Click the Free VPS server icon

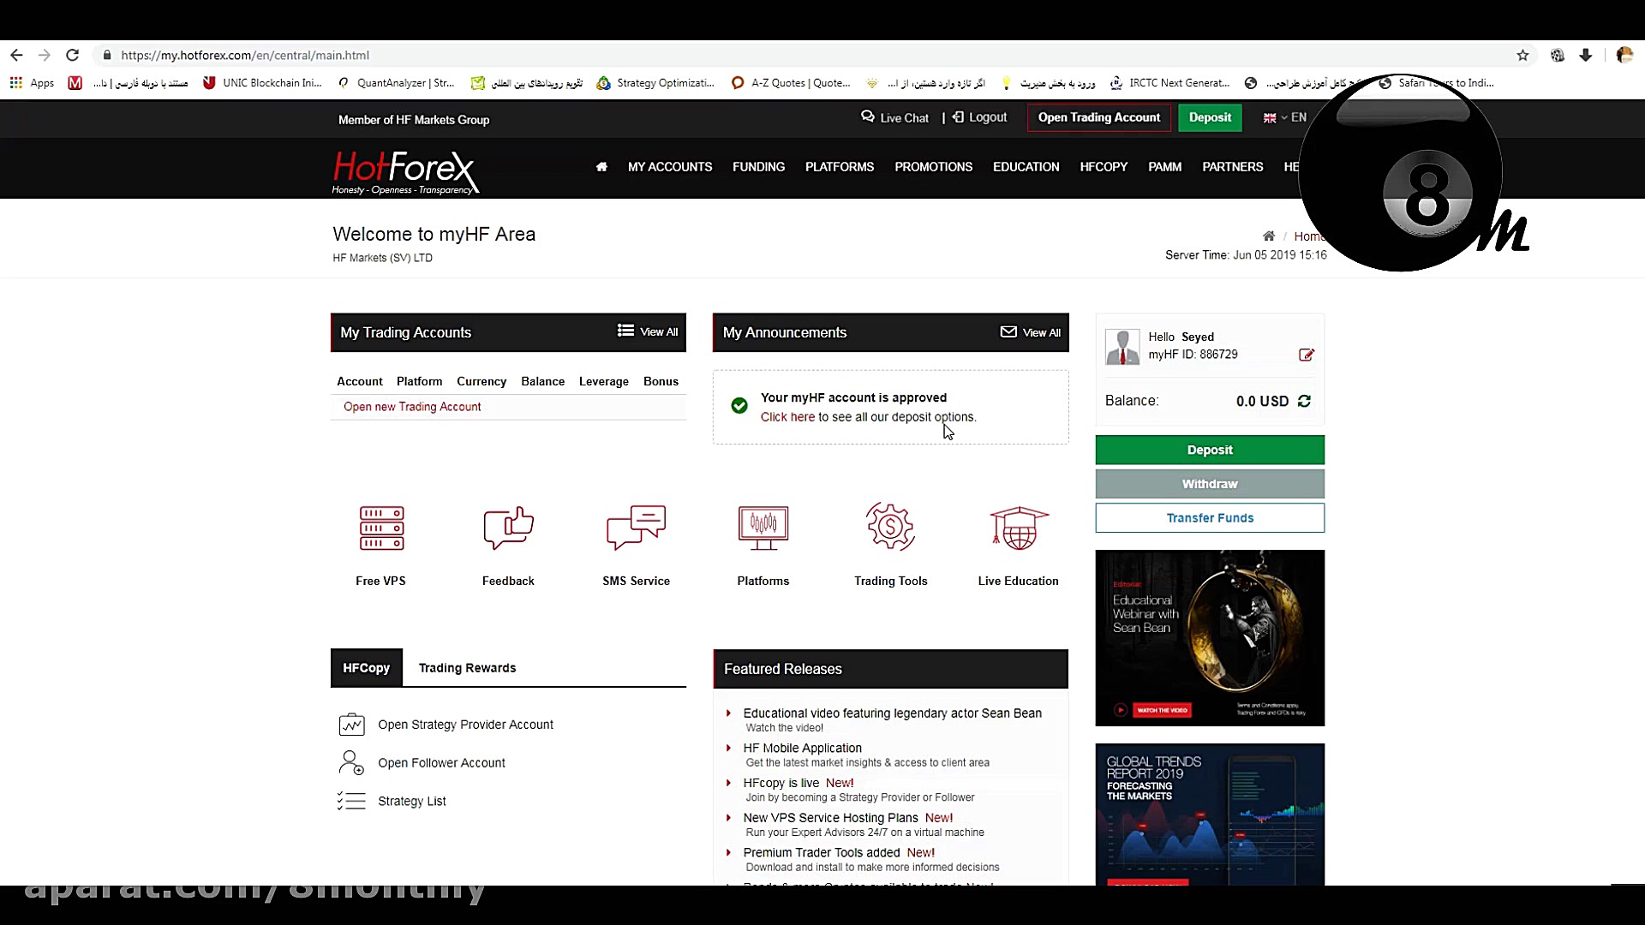click(381, 528)
